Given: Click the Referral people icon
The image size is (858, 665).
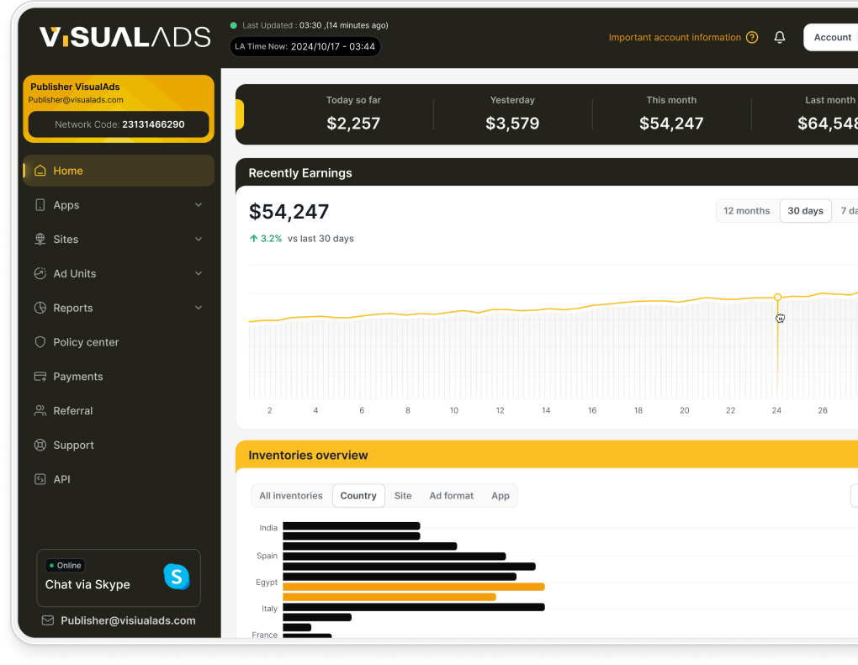Looking at the screenshot, I should (40, 411).
